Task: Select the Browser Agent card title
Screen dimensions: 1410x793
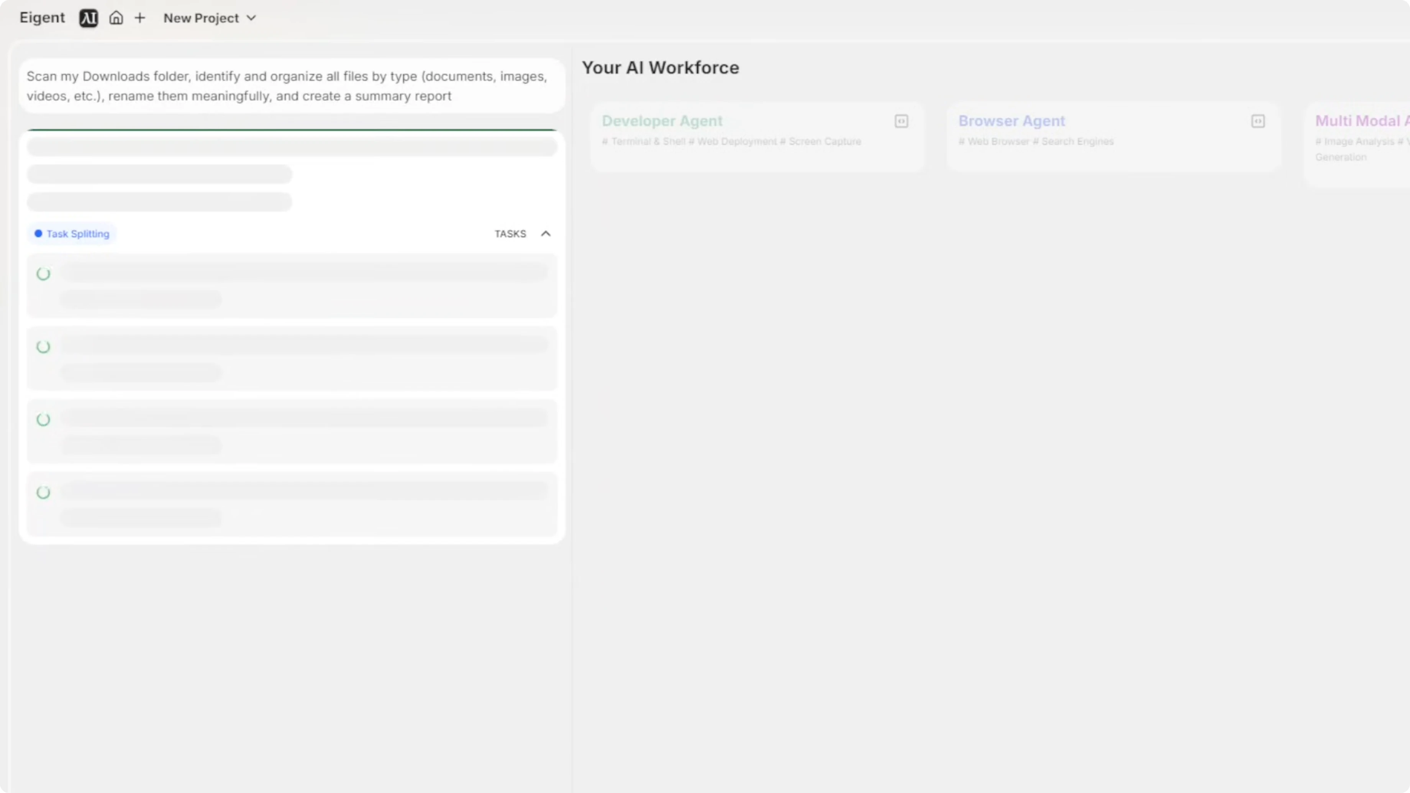Action: [x=1012, y=121]
